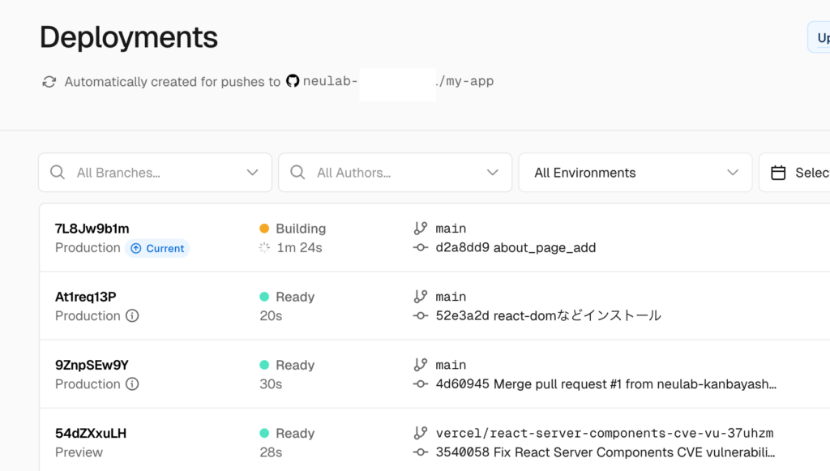Click the info icon next to At1req13P Production
830x471 pixels.
132,316
